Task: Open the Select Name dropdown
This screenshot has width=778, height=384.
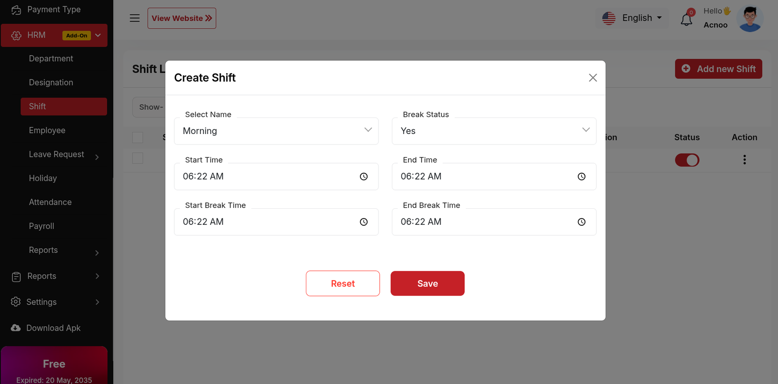Action: click(x=276, y=131)
